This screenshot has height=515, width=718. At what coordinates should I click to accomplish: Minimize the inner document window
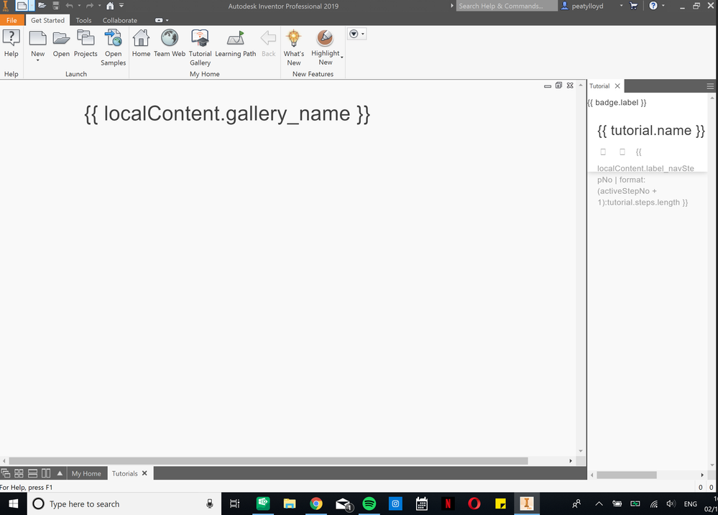coord(548,85)
